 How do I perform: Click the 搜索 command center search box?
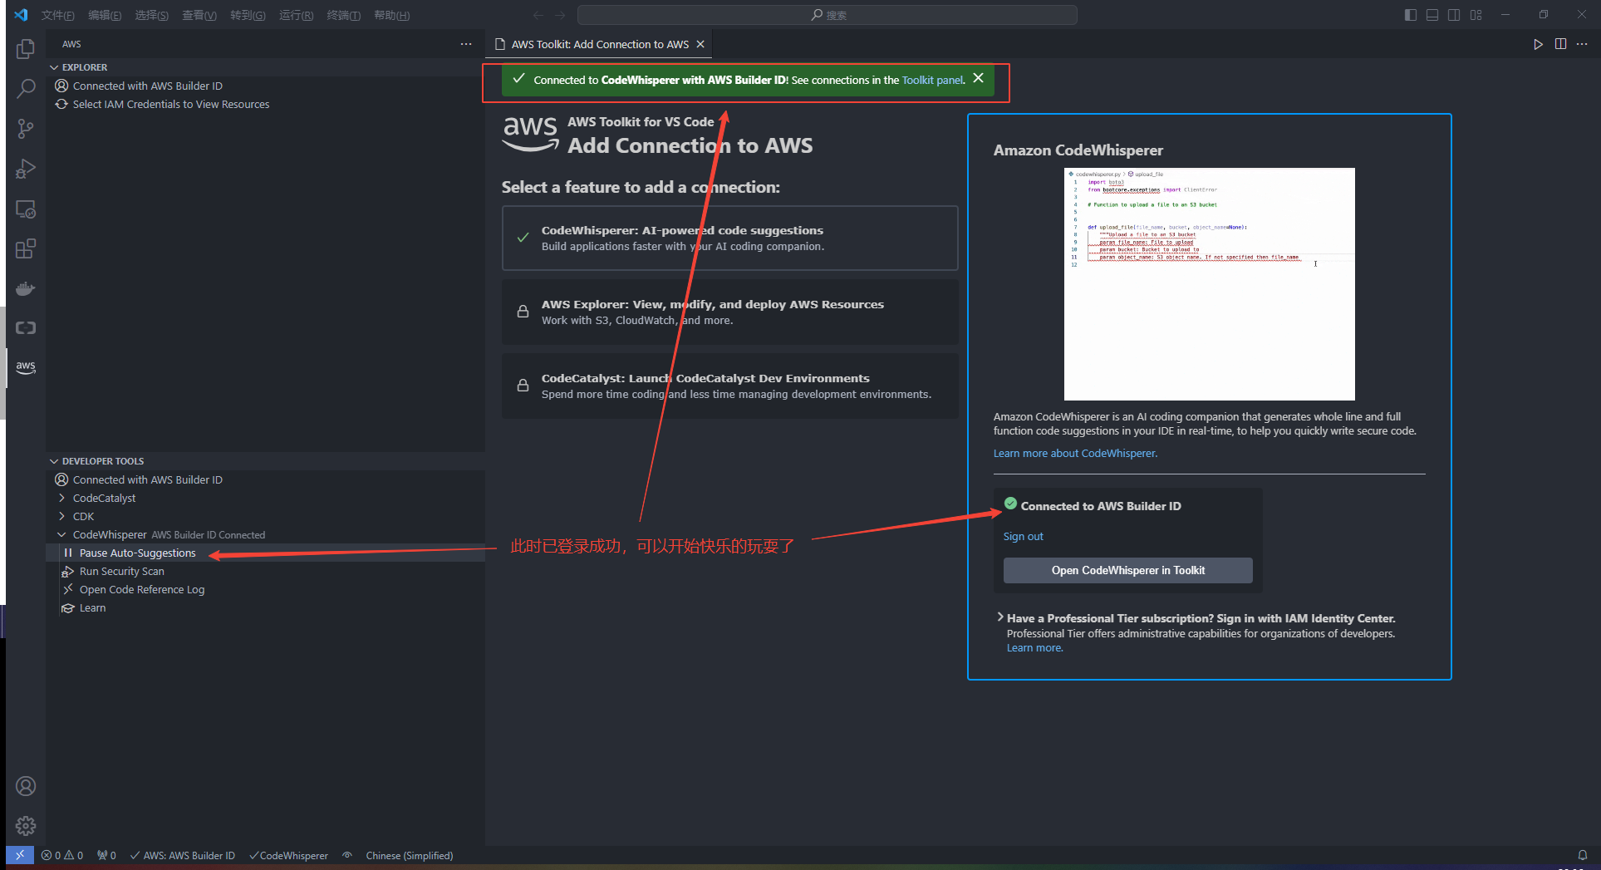pos(828,15)
